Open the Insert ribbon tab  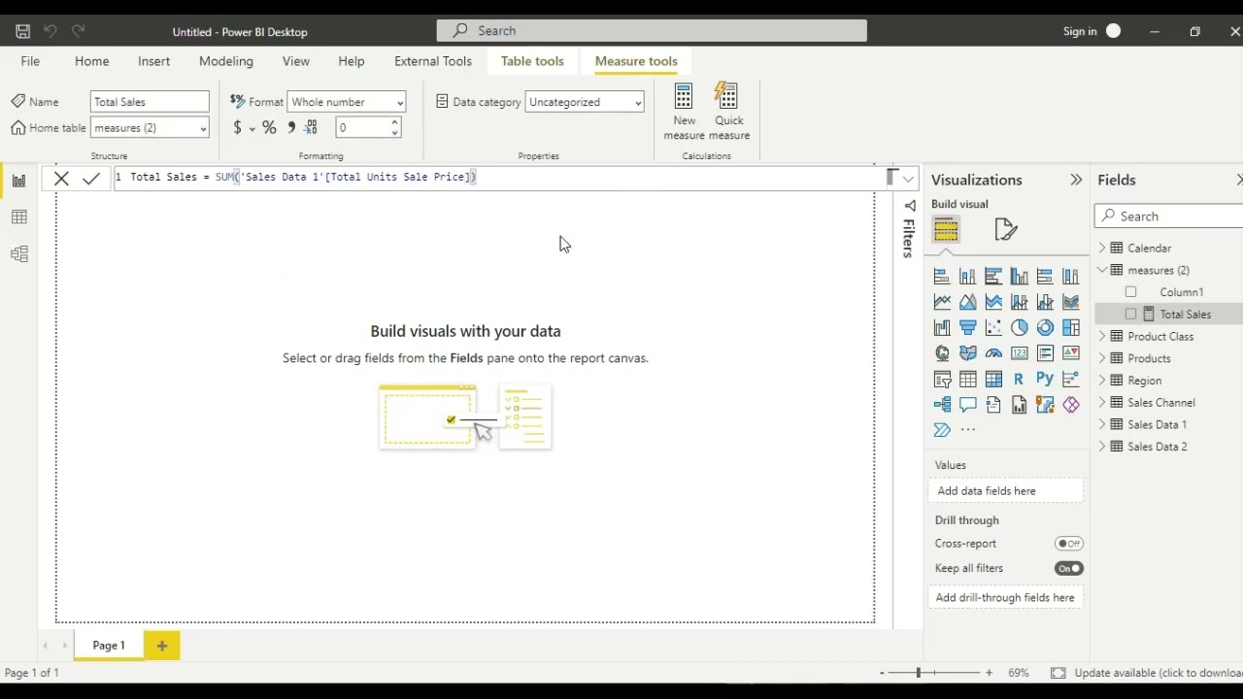pos(153,61)
